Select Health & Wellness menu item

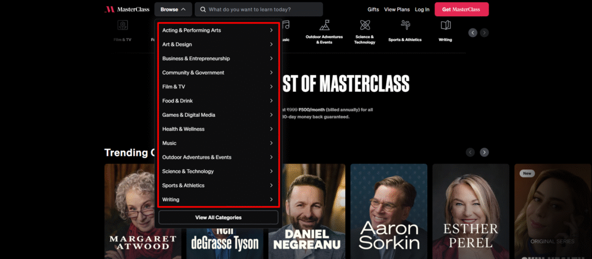[218, 129]
